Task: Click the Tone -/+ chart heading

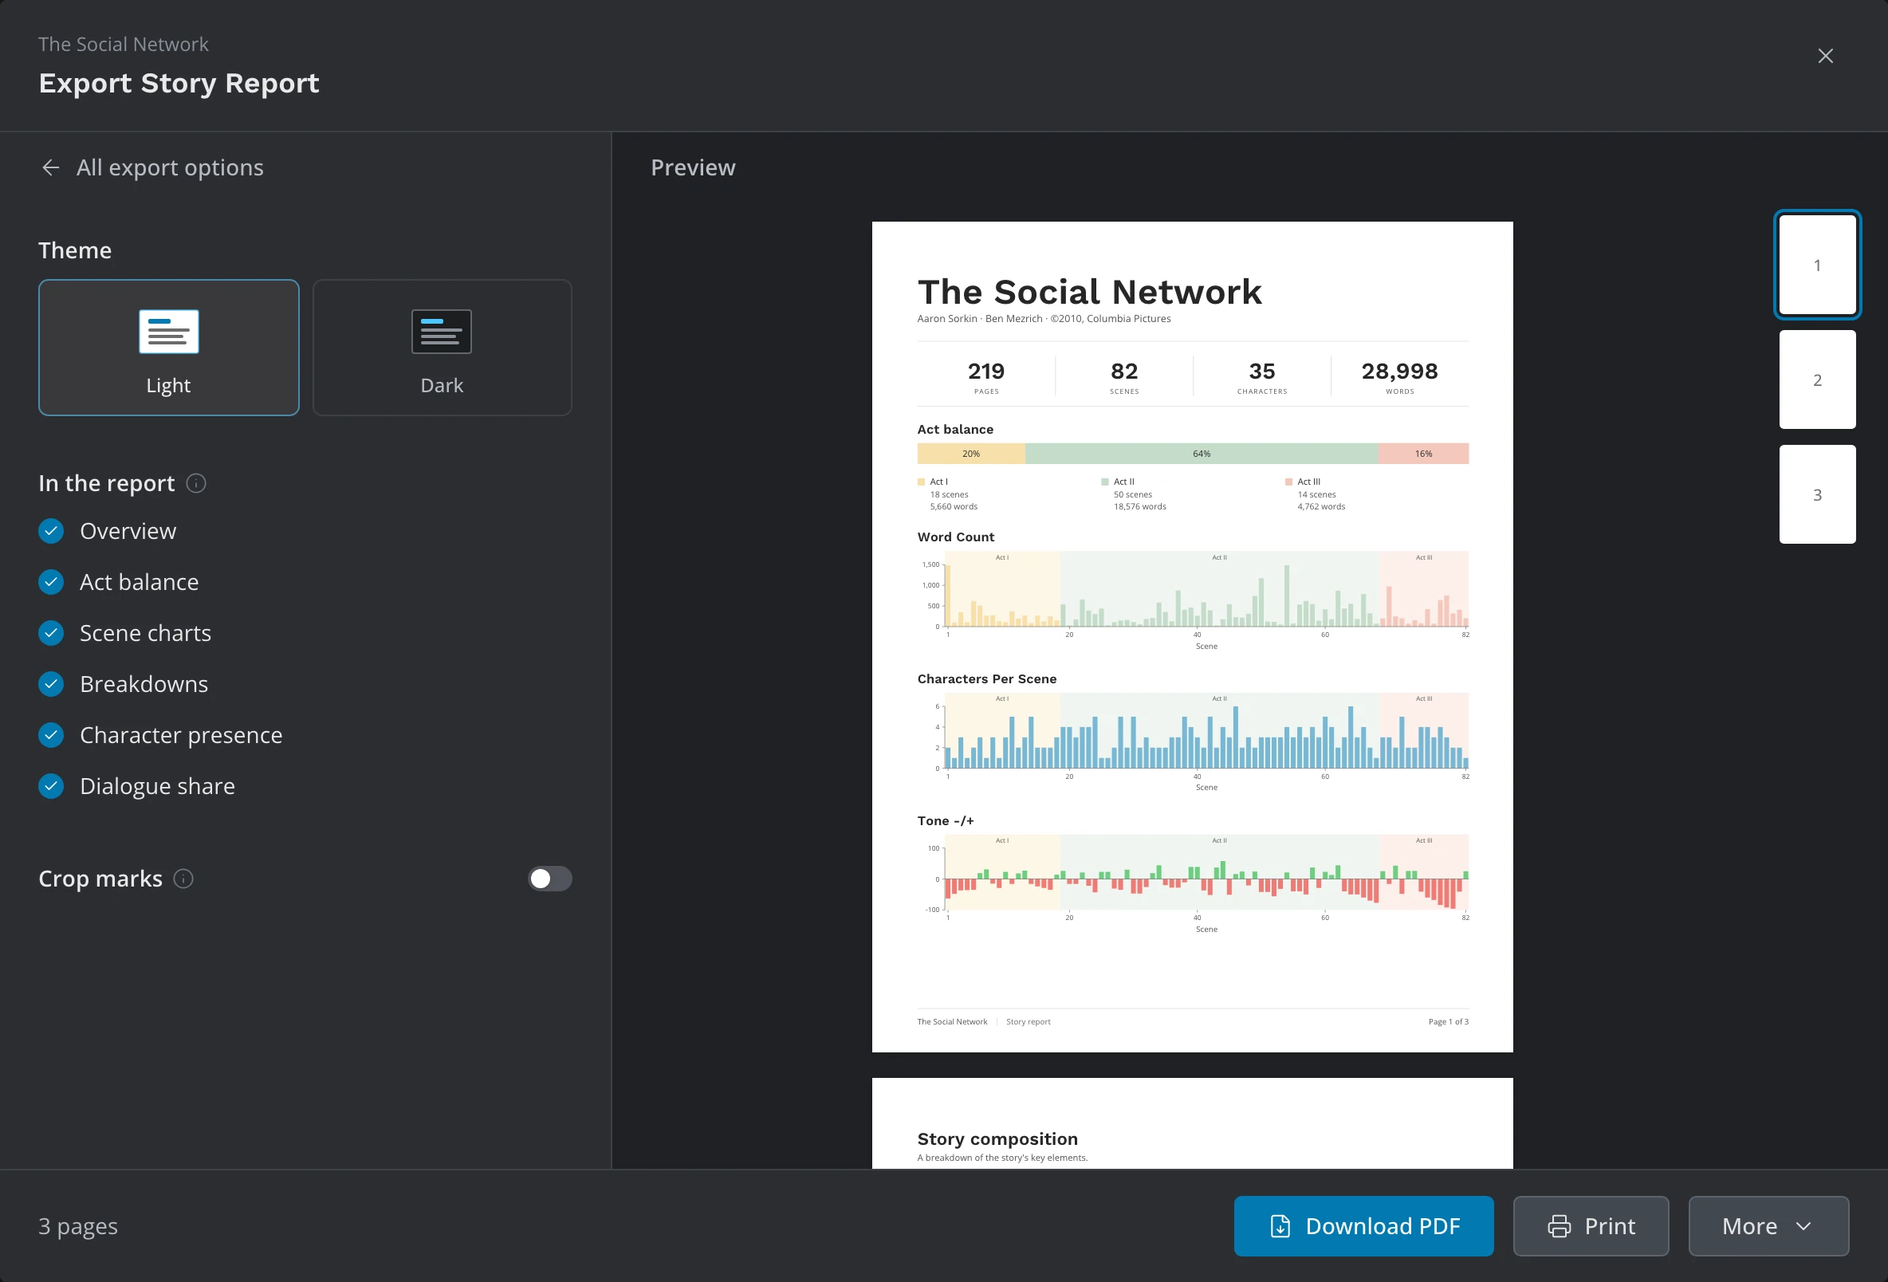Action: click(946, 821)
